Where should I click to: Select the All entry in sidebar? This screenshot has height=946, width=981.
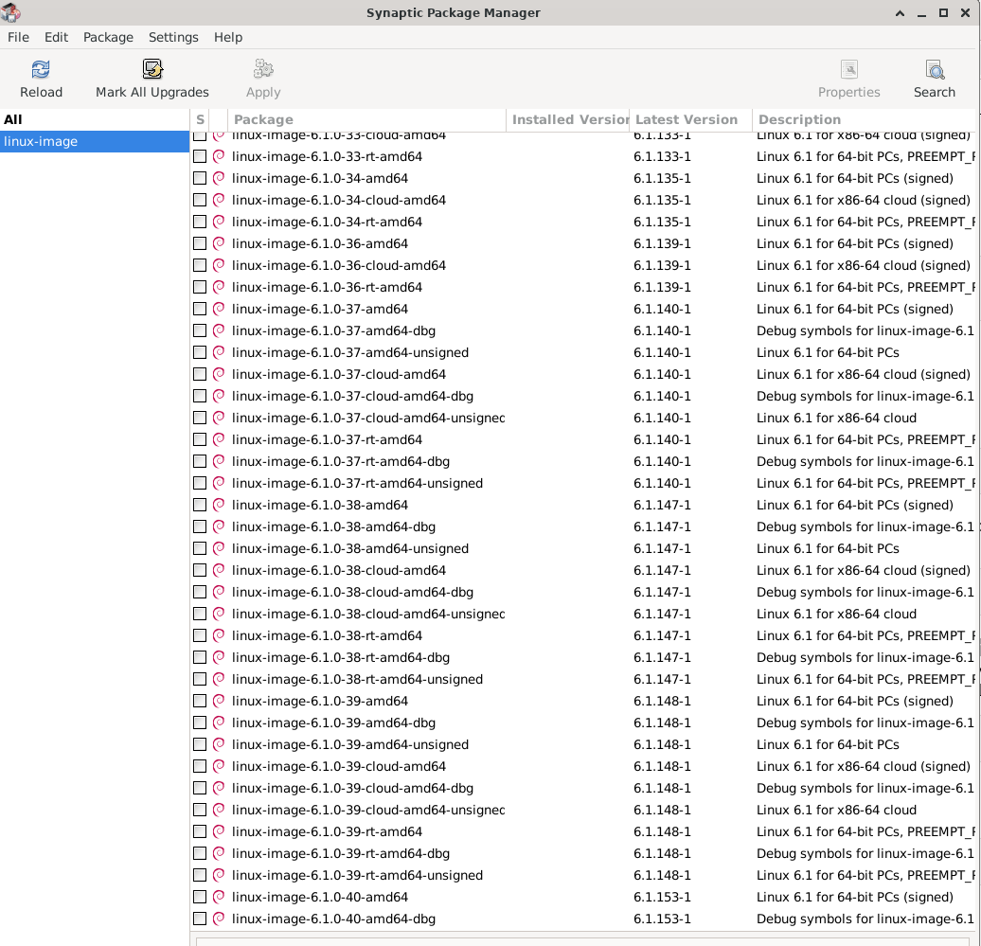(13, 119)
